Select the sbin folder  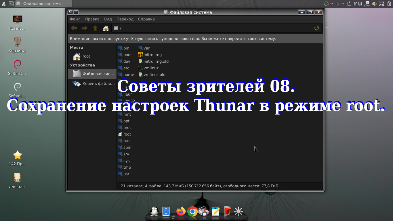pyautogui.click(x=125, y=147)
